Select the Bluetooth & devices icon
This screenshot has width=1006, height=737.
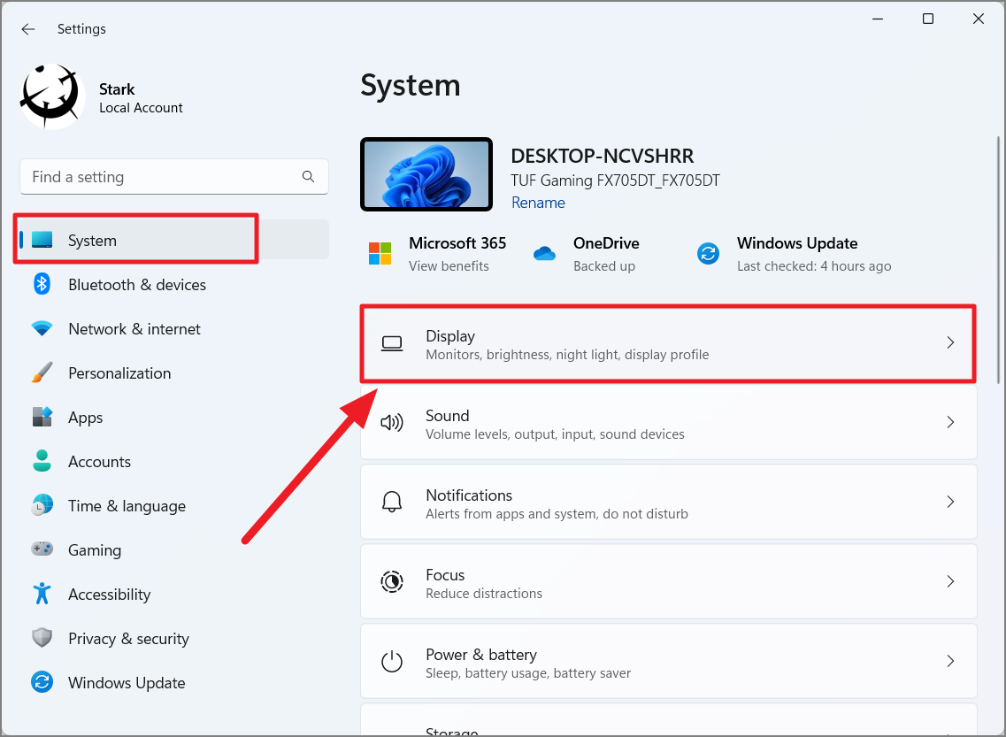click(x=42, y=284)
